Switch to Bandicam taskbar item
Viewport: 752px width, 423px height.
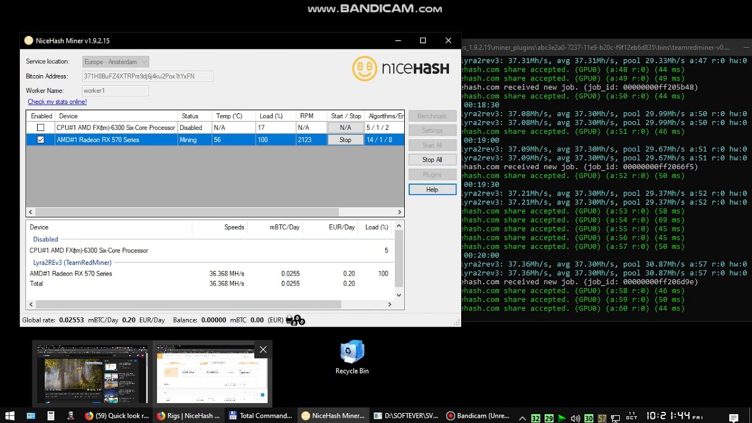(x=478, y=416)
